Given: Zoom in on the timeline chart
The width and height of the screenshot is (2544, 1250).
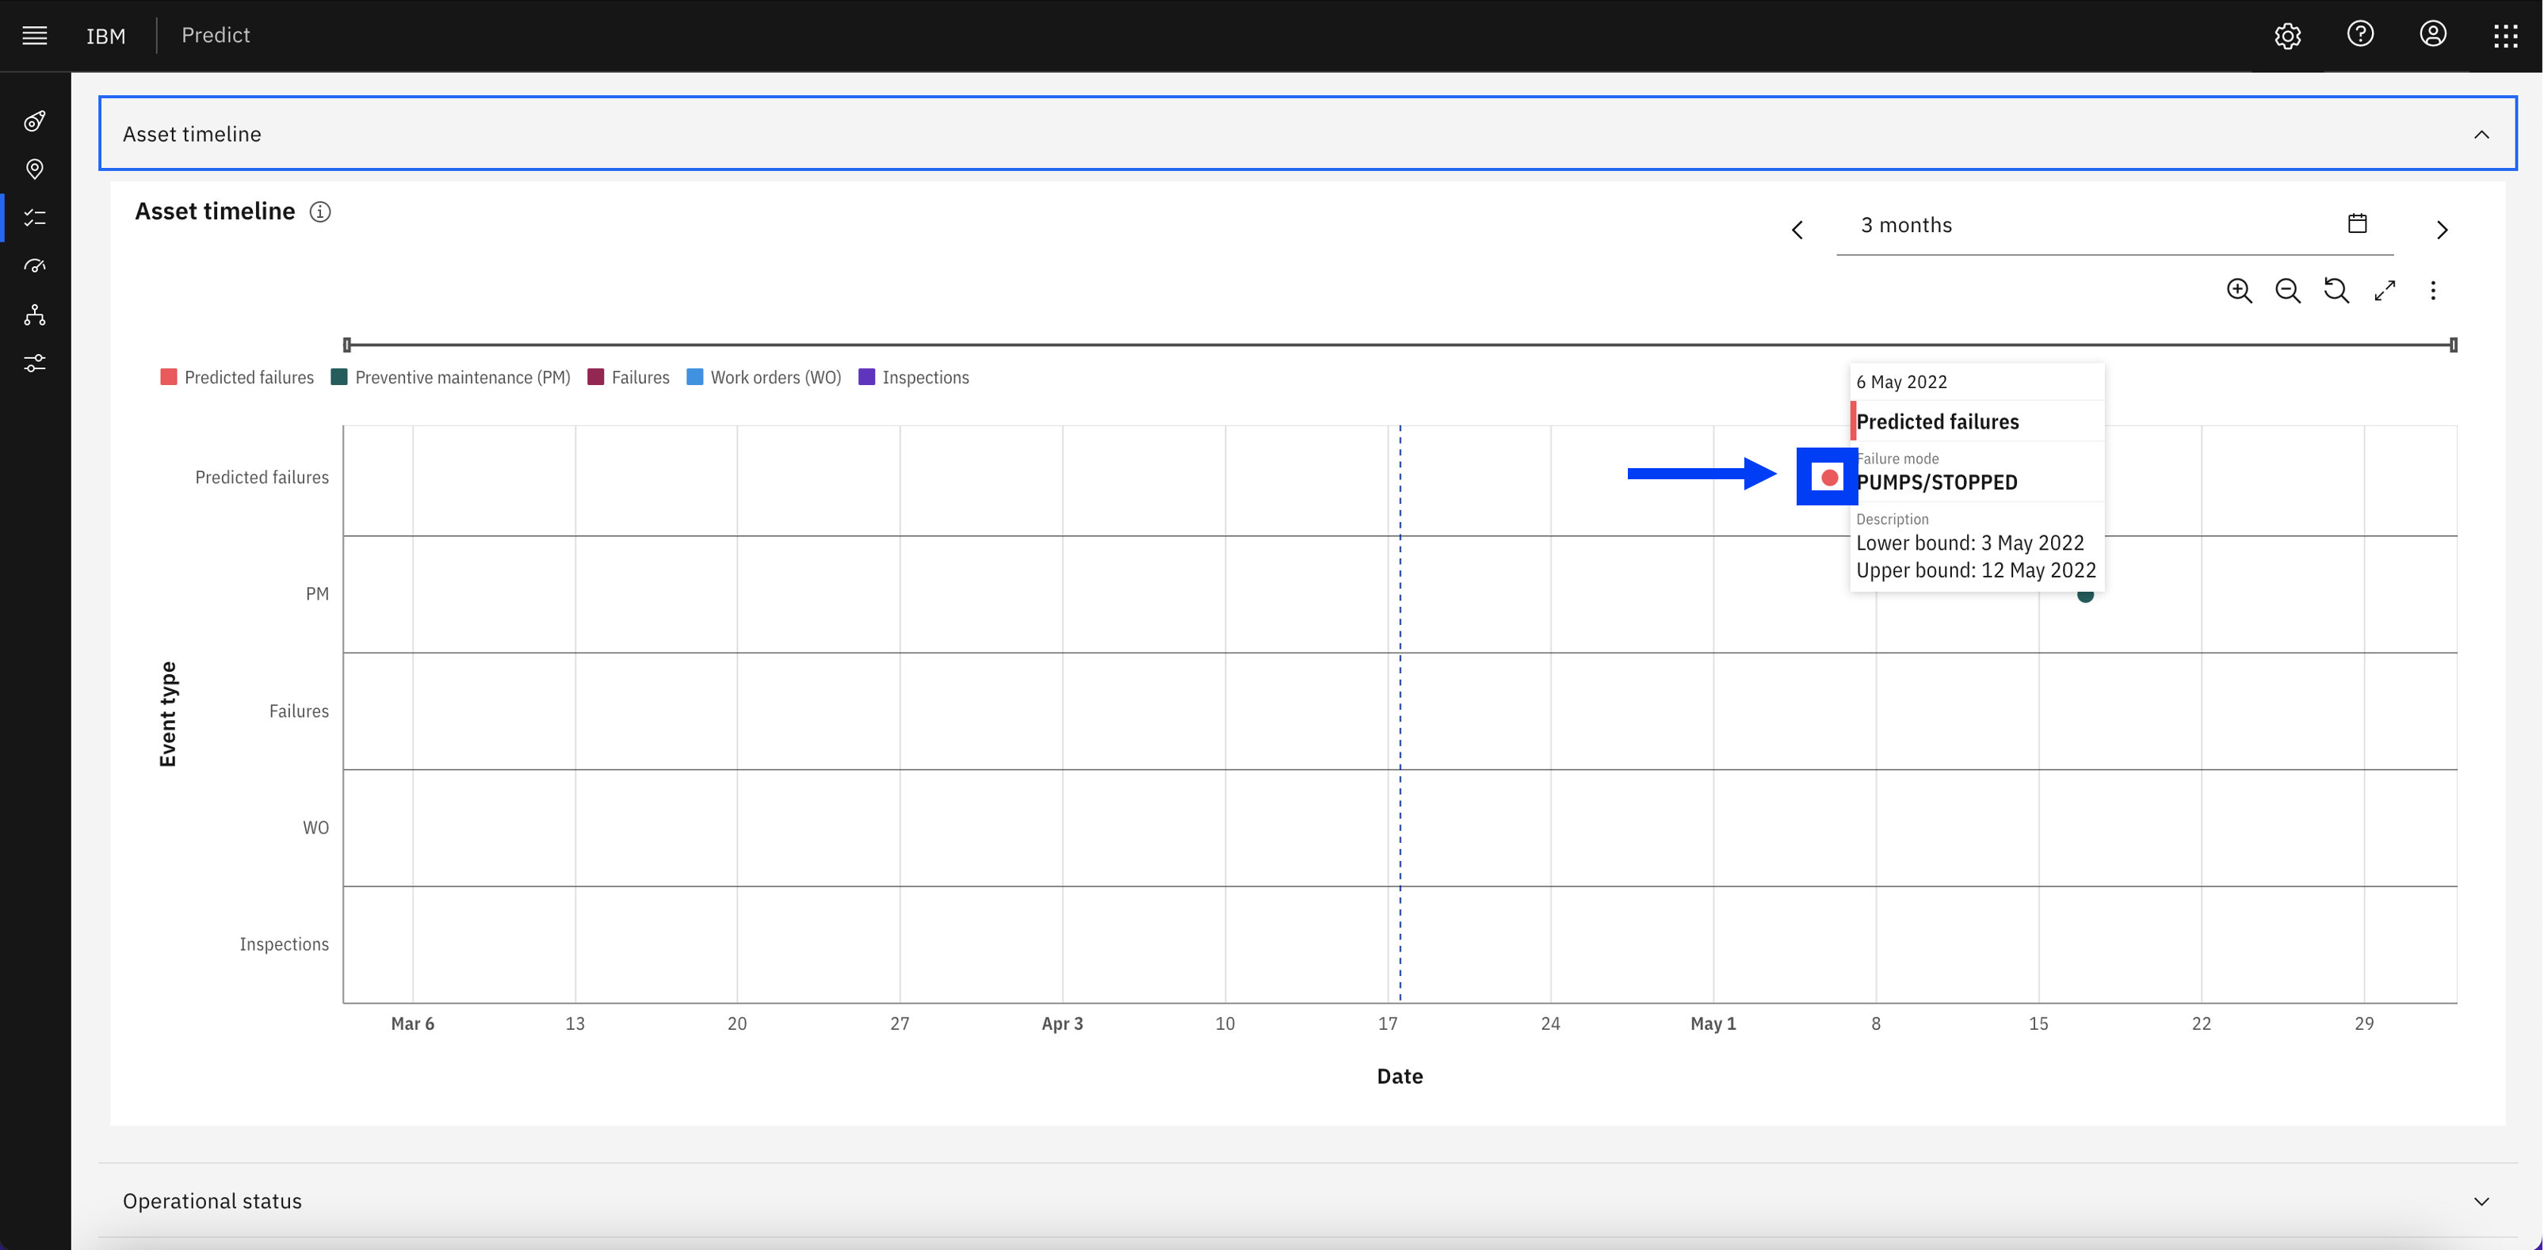Looking at the screenshot, I should (2239, 290).
